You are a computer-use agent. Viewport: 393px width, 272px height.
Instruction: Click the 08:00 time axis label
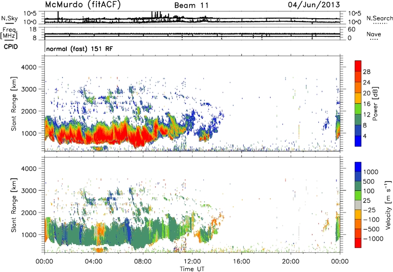[x=143, y=262]
